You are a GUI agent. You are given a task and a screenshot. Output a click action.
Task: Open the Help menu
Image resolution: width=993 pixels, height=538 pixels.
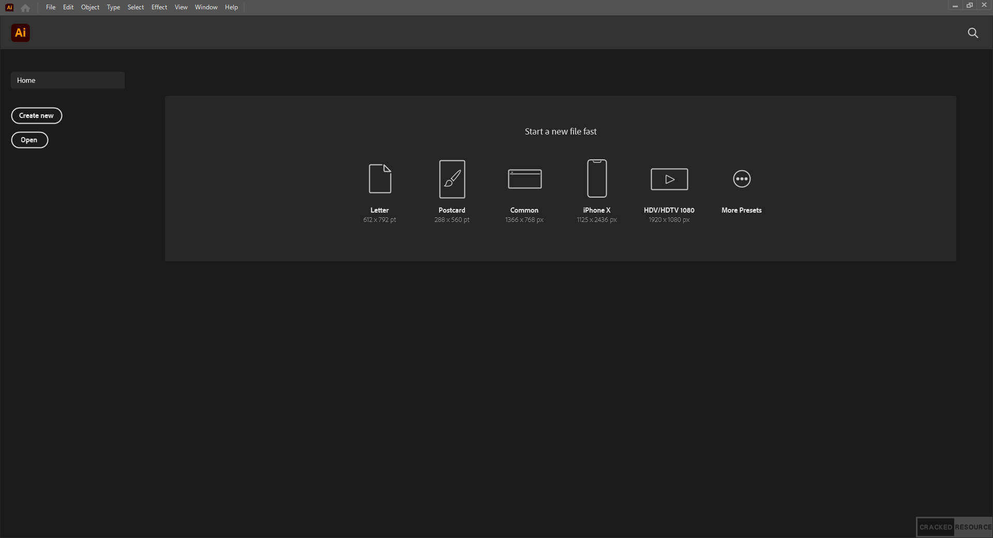point(231,7)
